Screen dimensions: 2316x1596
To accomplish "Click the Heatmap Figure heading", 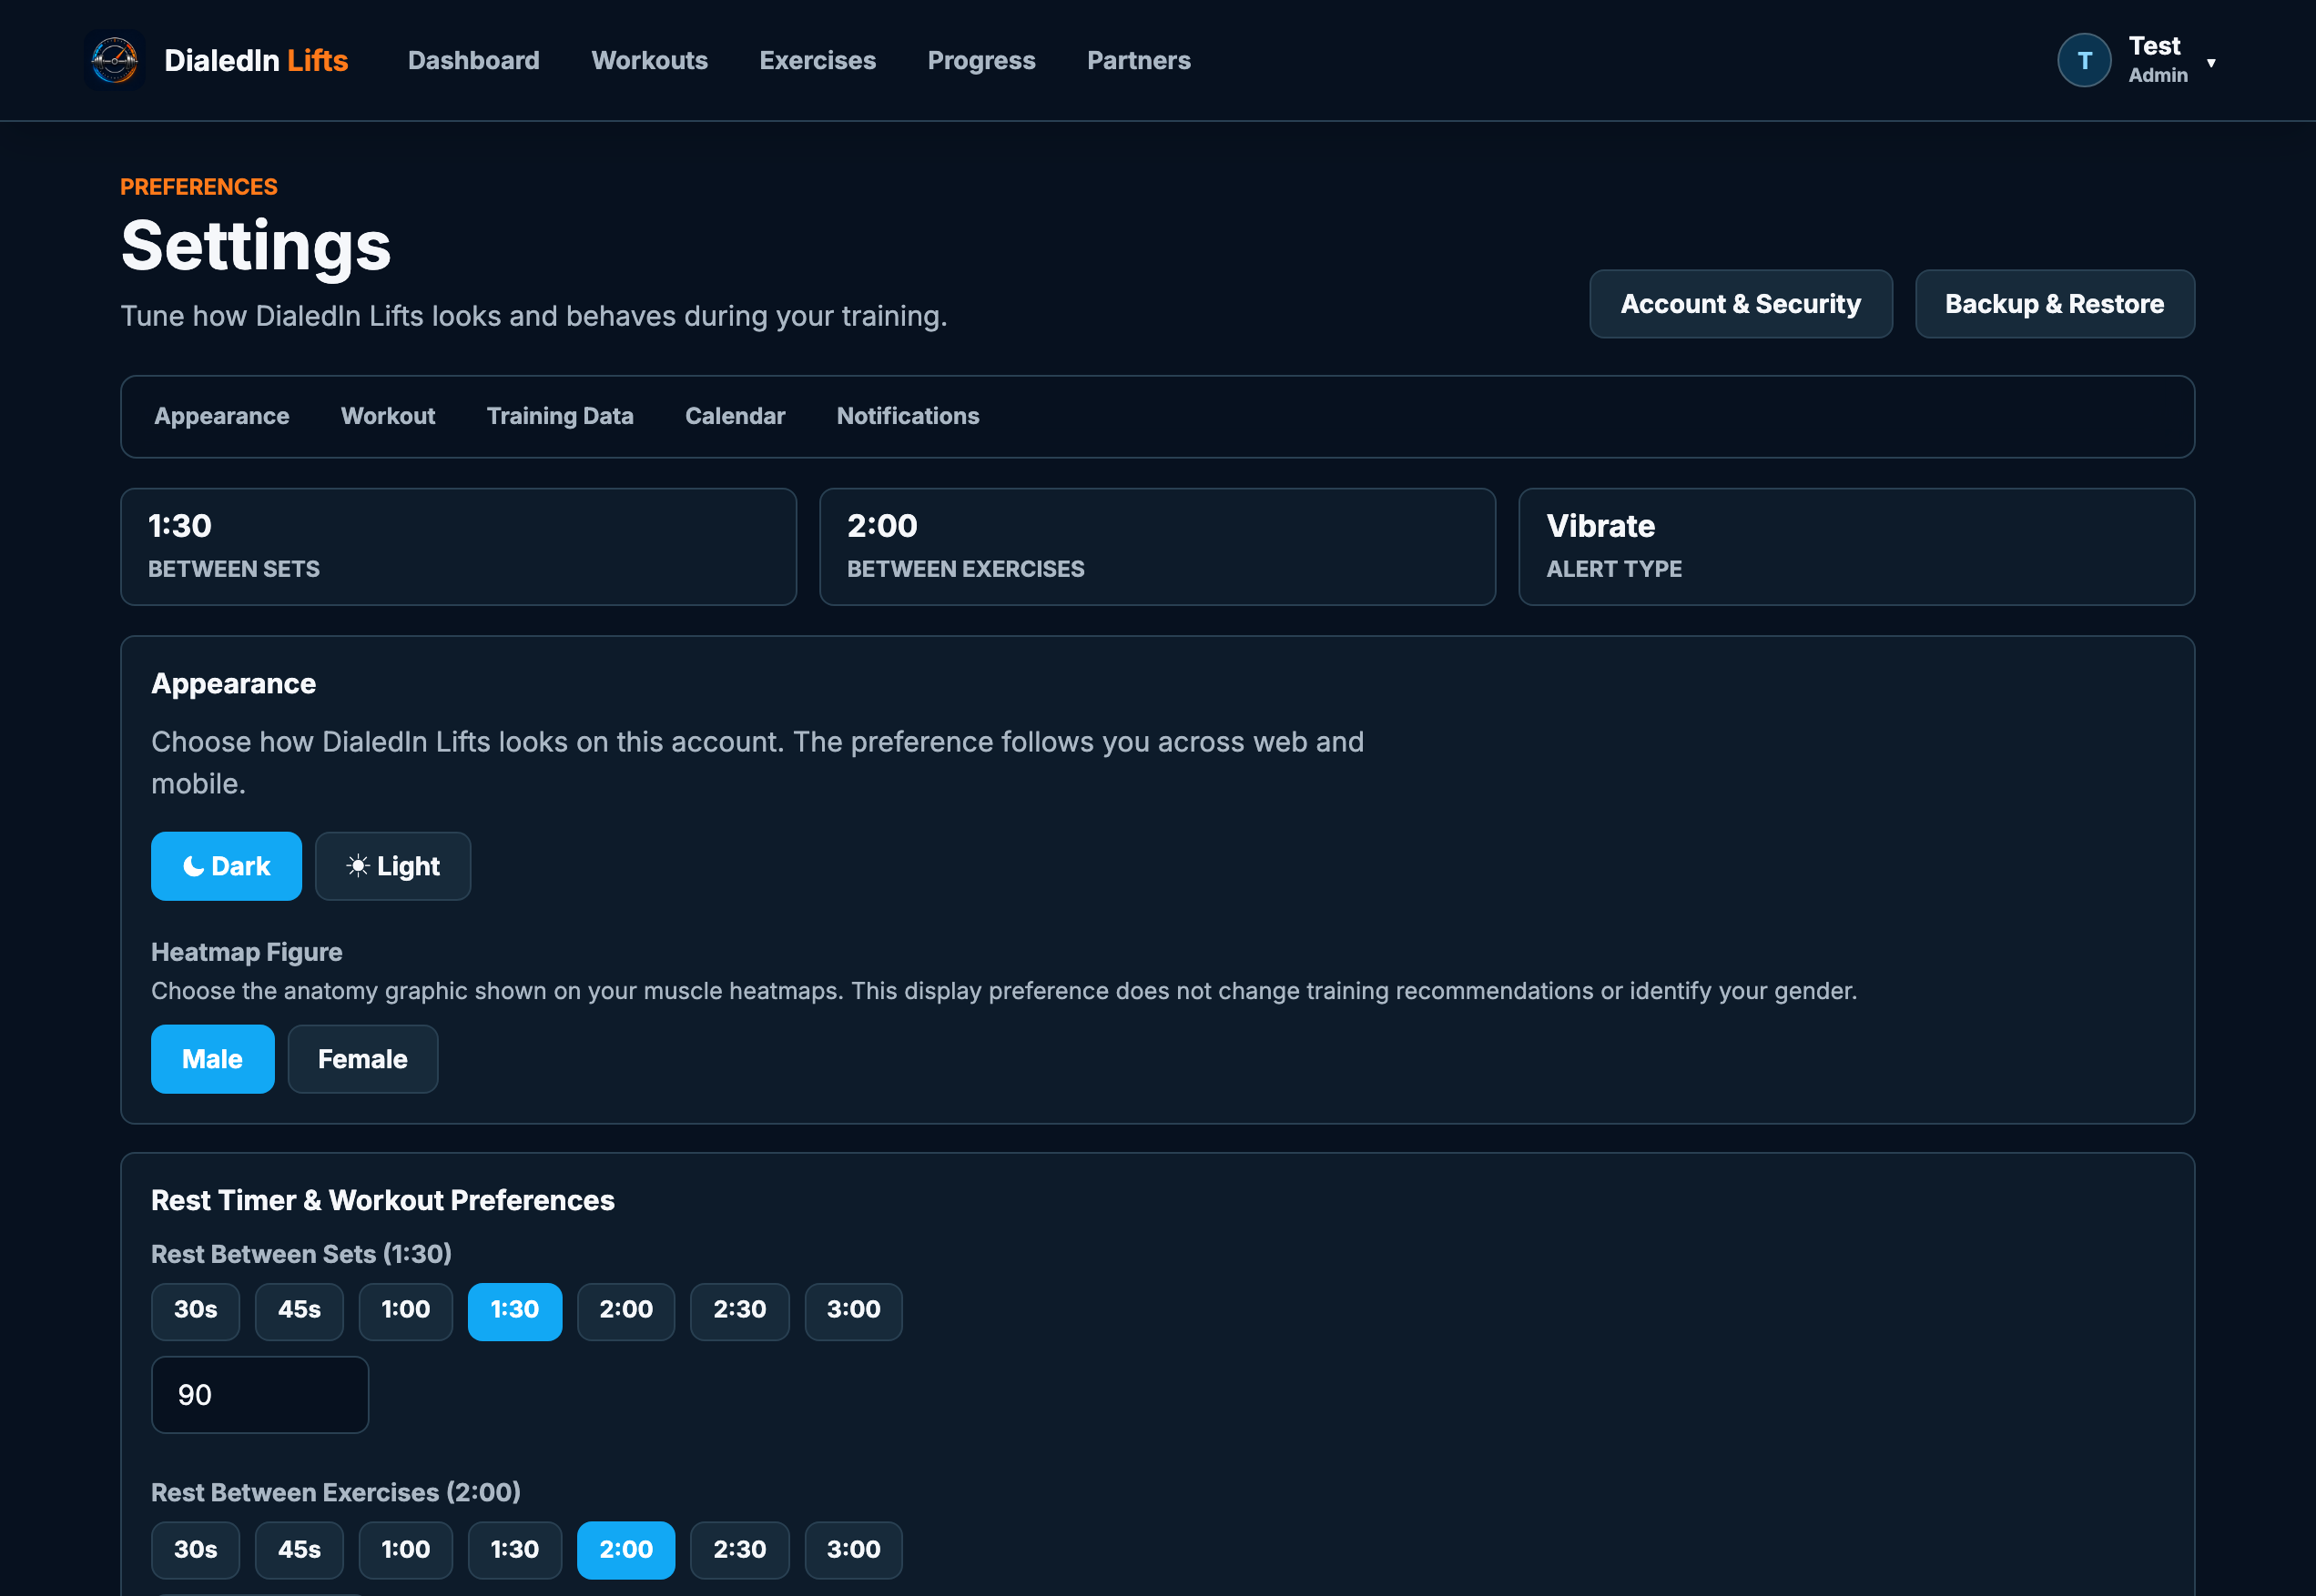I will coord(246,952).
